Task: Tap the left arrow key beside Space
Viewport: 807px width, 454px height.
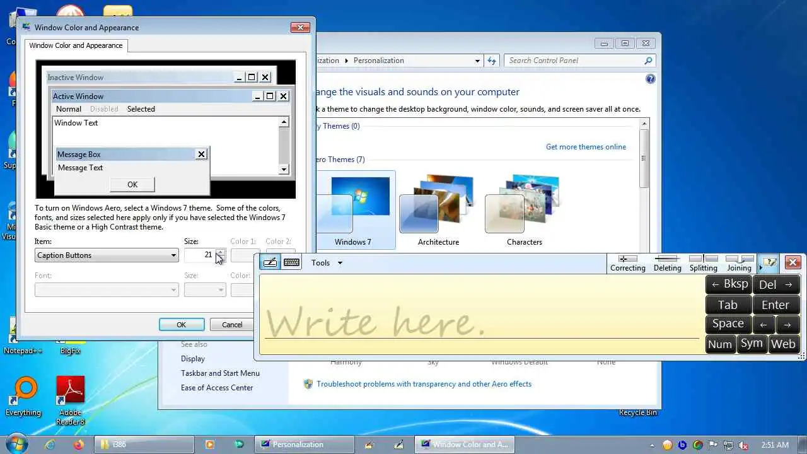Action: coord(763,324)
